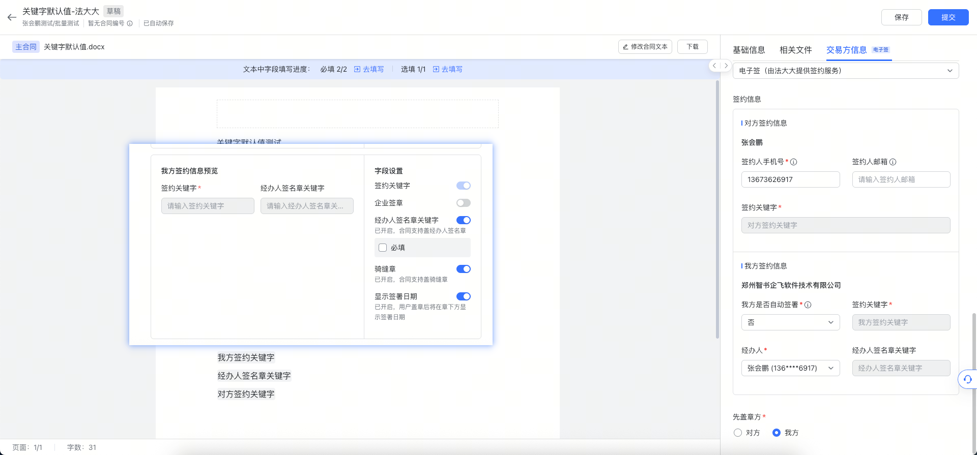Screen dimensions: 977x455
Task: Click 去填写 link next to 选填 1/1
Action: 448,69
